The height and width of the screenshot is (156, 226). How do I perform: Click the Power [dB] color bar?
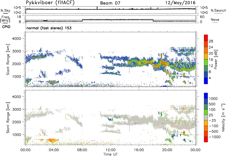pyautogui.click(x=206, y=59)
